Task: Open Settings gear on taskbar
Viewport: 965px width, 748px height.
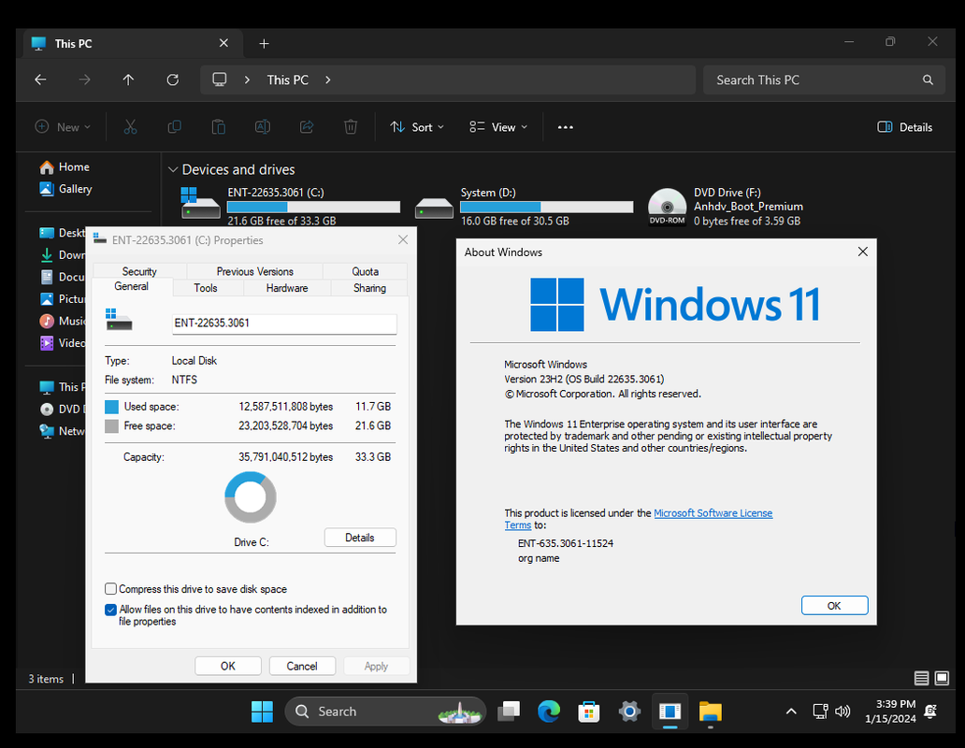Action: pos(629,712)
